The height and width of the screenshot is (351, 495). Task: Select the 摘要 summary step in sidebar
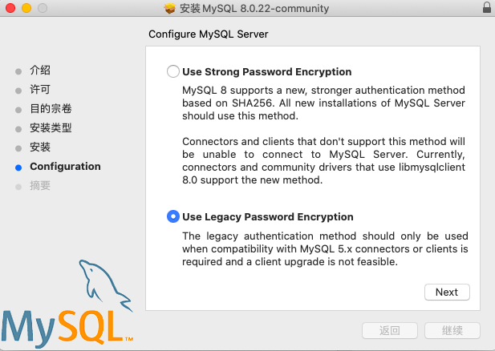40,186
